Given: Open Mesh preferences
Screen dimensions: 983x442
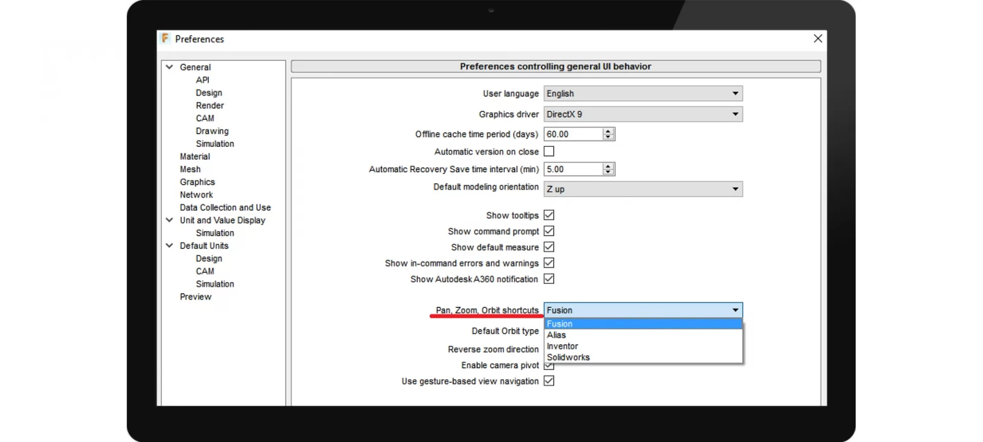Looking at the screenshot, I should tap(190, 169).
